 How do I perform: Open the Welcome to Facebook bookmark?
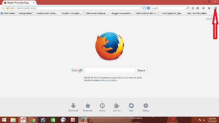pos(95,13)
